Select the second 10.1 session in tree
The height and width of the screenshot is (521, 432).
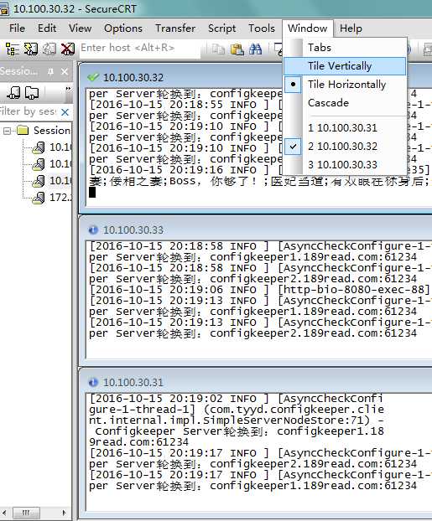[52, 164]
